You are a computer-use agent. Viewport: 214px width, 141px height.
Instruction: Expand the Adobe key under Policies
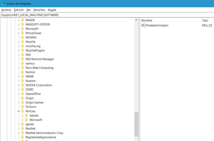(23, 116)
